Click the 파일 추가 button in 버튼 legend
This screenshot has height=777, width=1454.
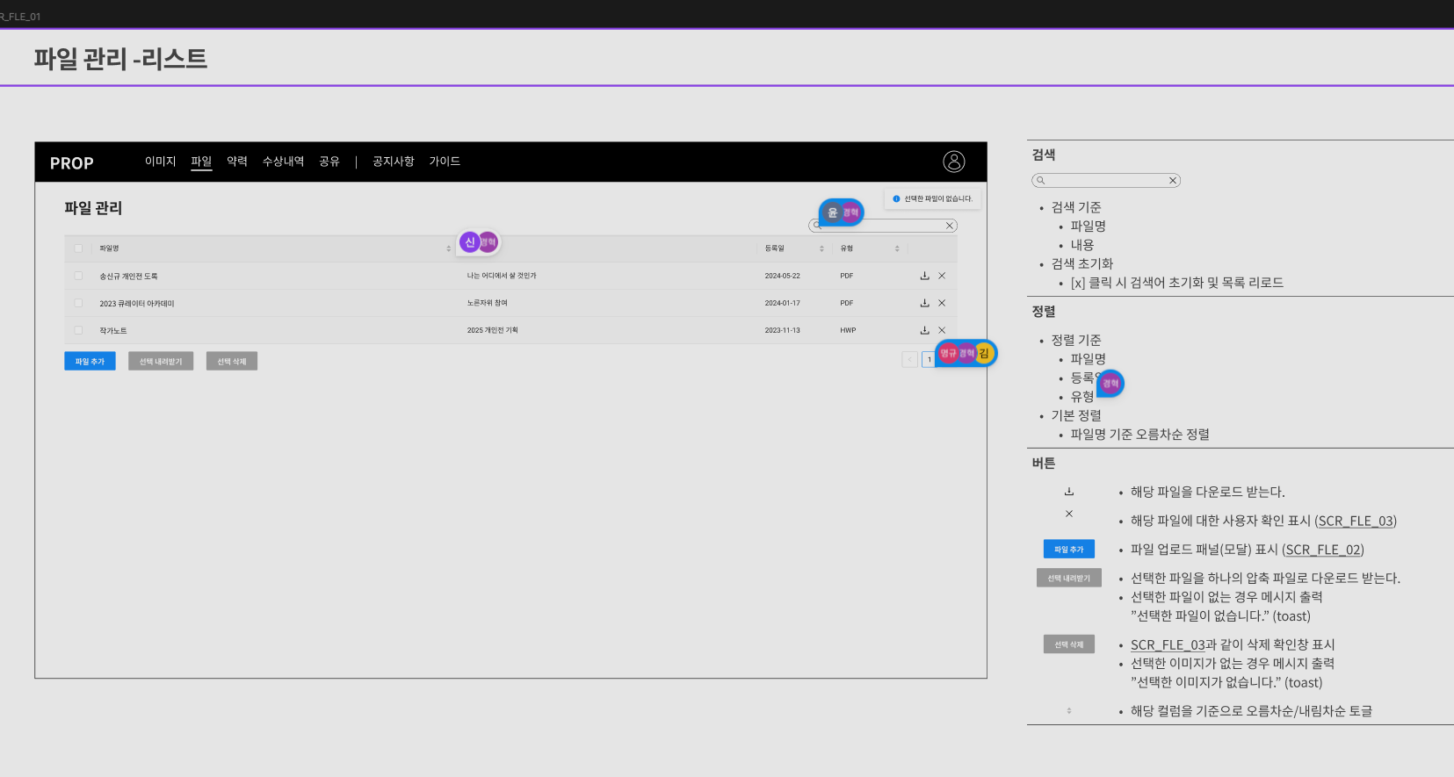(1069, 549)
